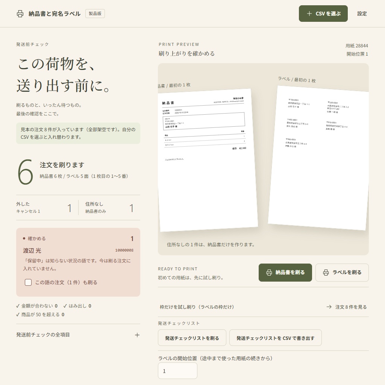The height and width of the screenshot is (385, 385).
Task: Click はみ出し 0 check item
Action: point(77,306)
